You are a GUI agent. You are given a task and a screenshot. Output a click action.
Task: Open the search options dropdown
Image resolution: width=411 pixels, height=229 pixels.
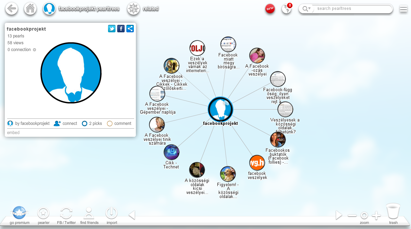click(307, 9)
